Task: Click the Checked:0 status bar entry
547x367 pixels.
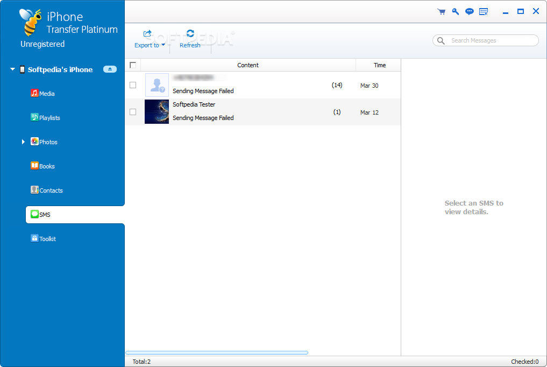Action: 524,362
